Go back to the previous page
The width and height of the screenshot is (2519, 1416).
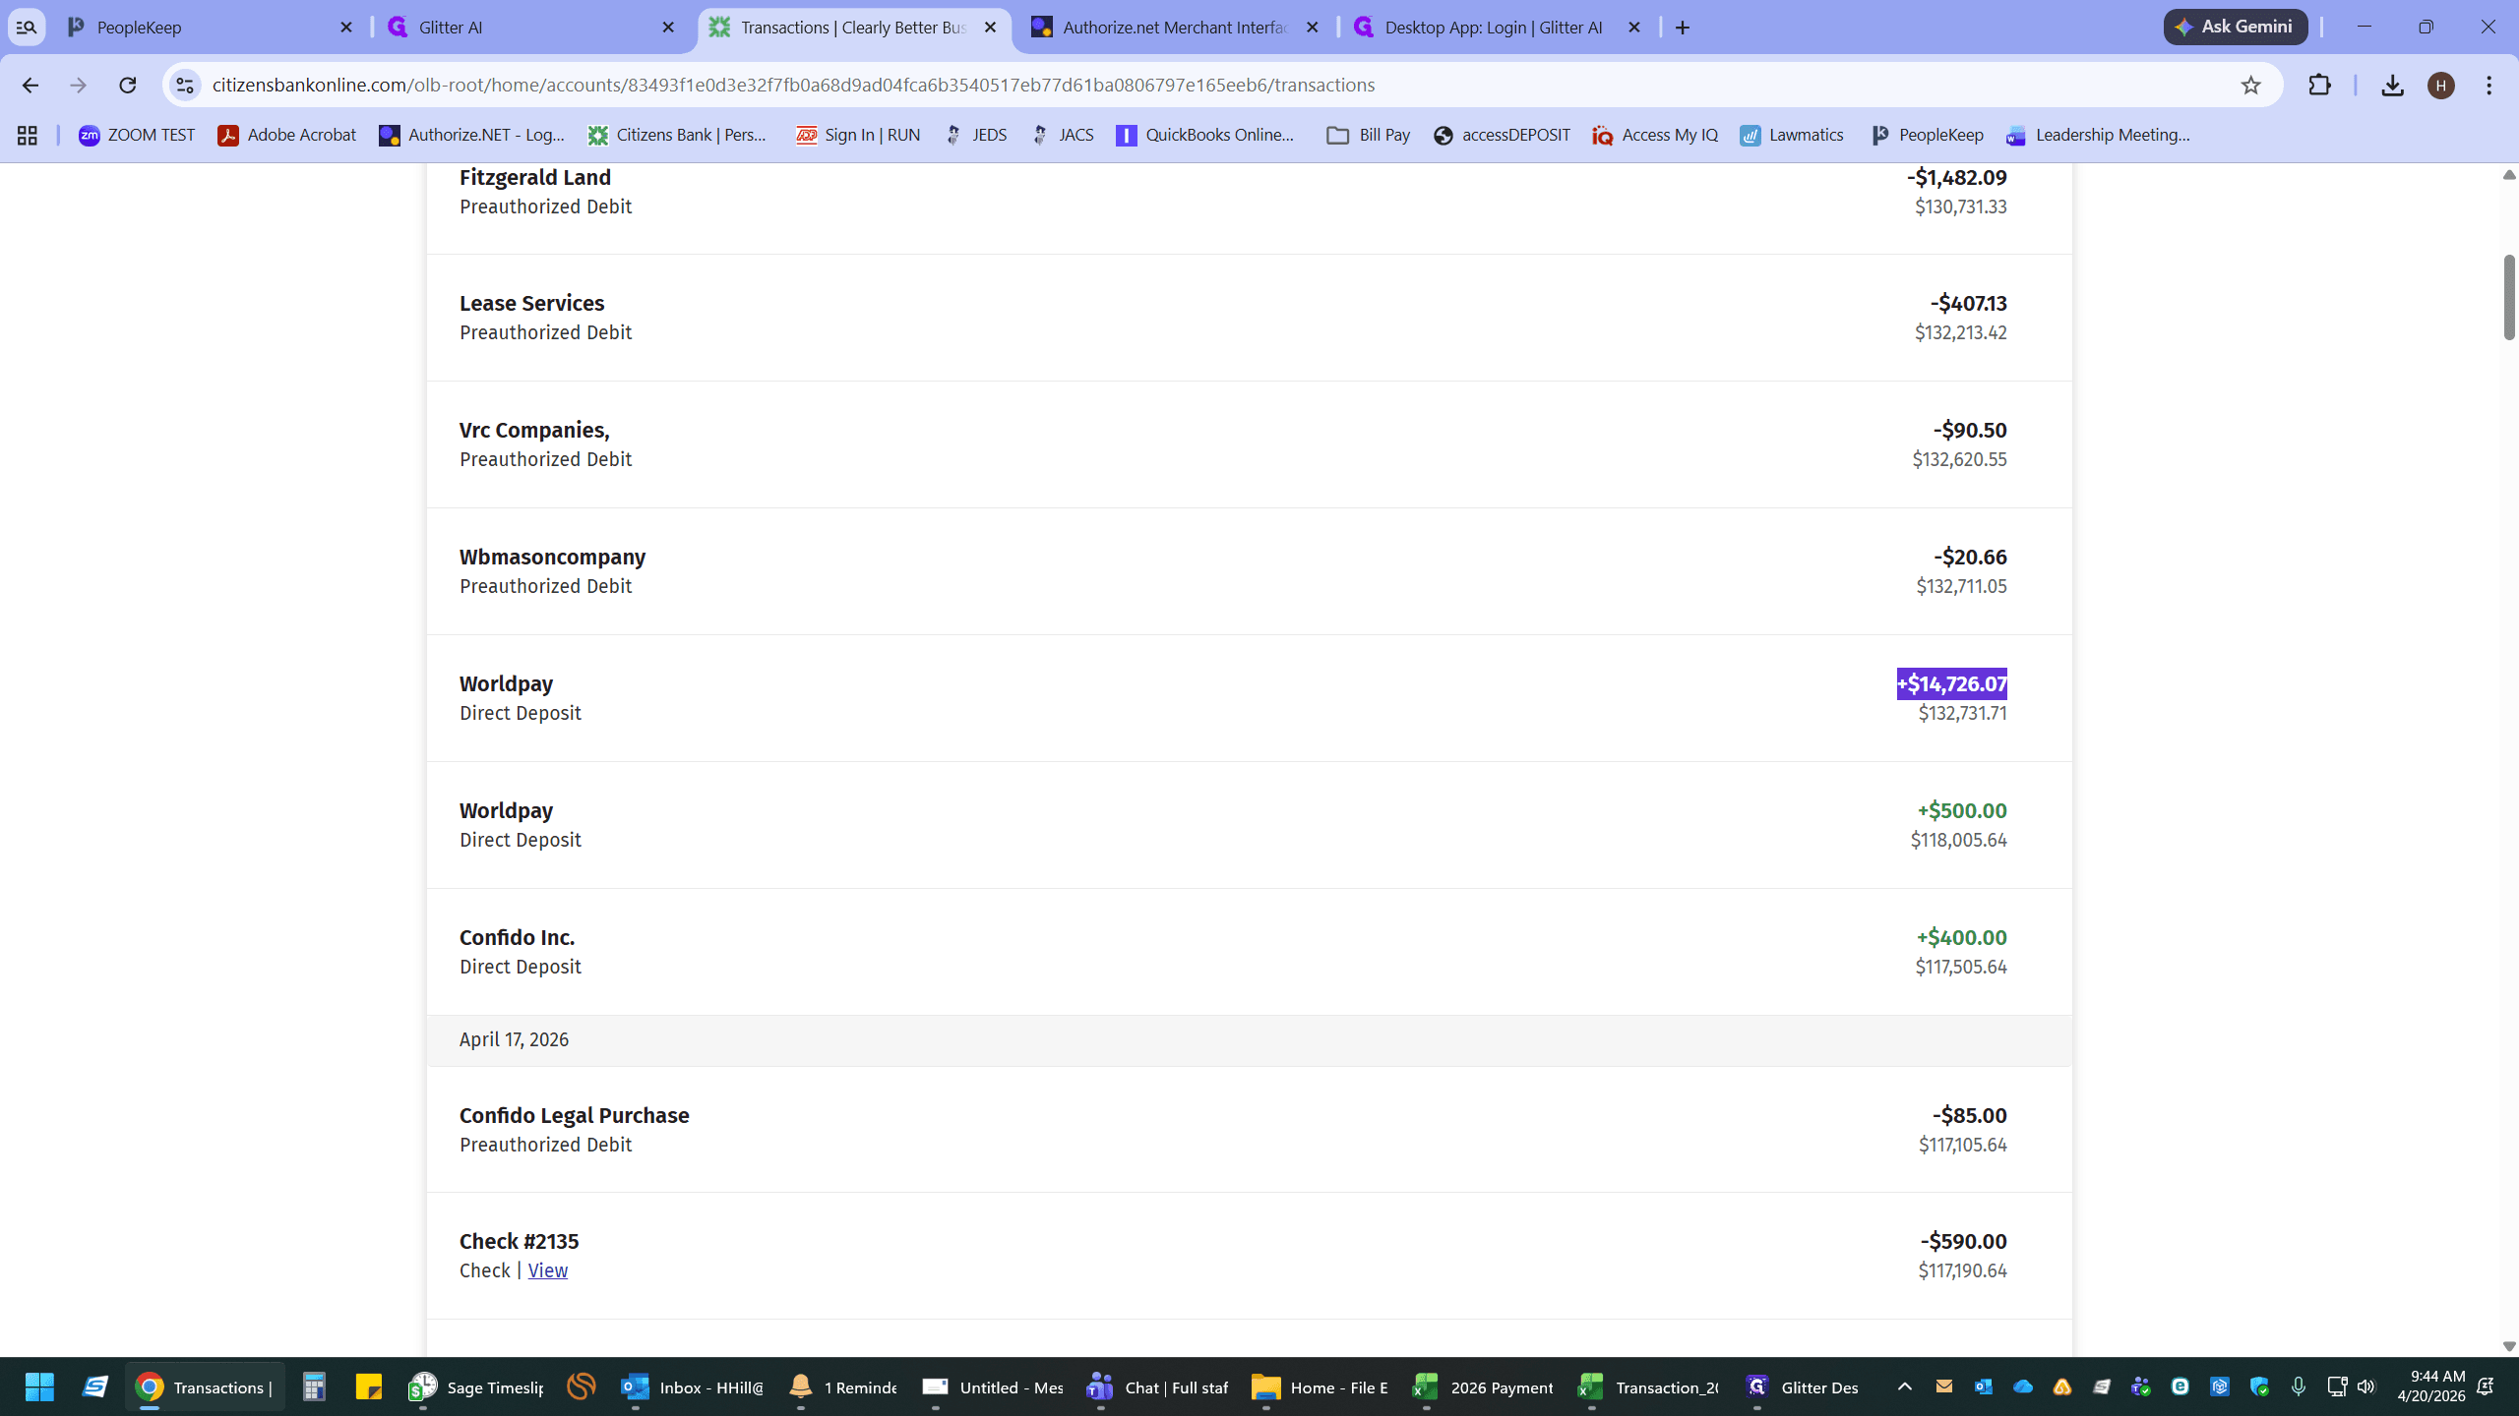tap(30, 86)
